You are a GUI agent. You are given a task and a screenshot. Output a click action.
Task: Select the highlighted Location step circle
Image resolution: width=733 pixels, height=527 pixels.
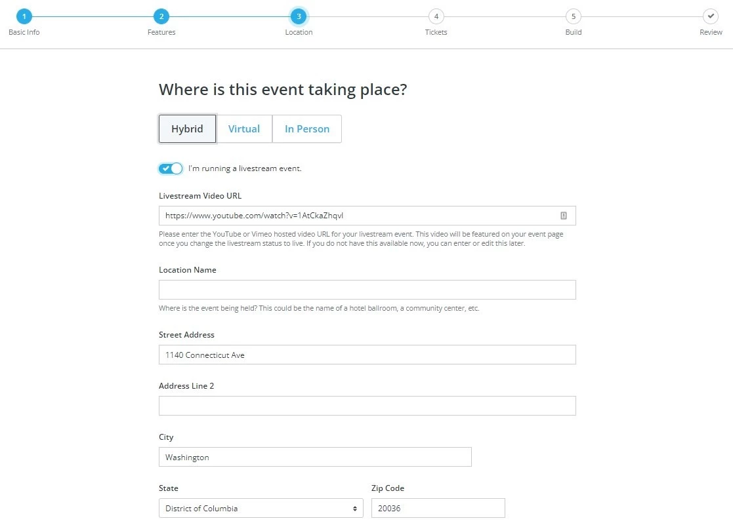(299, 16)
